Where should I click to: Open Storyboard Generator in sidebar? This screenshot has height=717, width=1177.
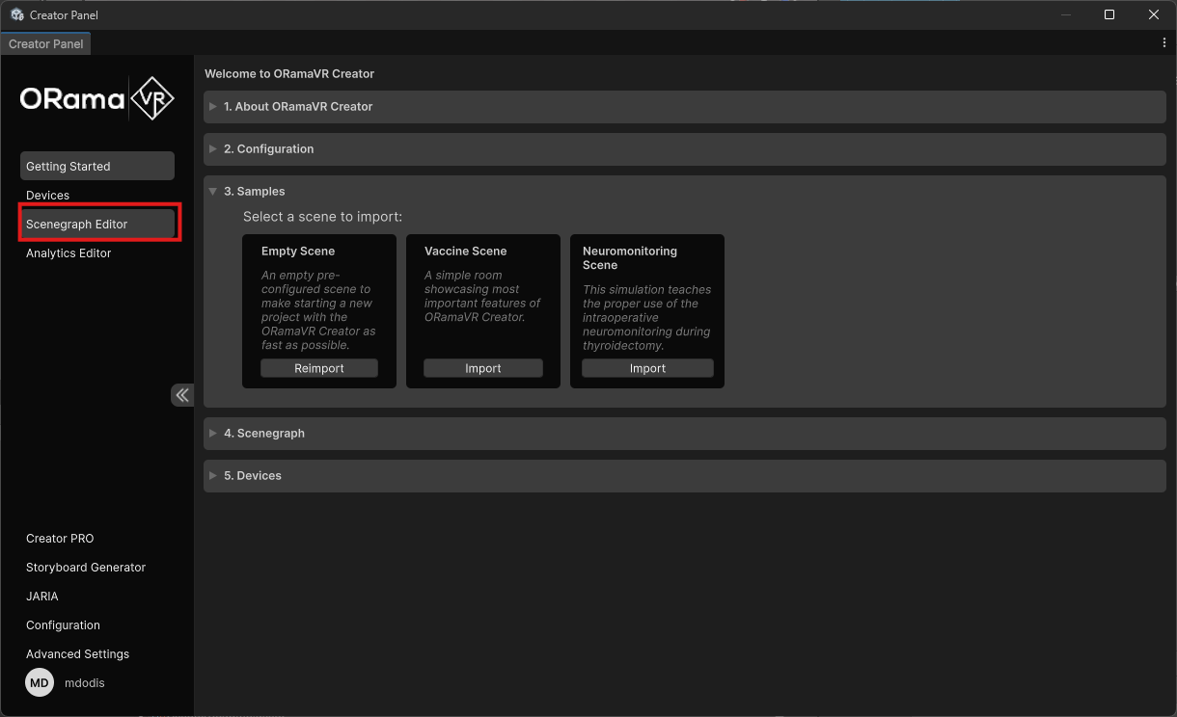pyautogui.click(x=86, y=568)
